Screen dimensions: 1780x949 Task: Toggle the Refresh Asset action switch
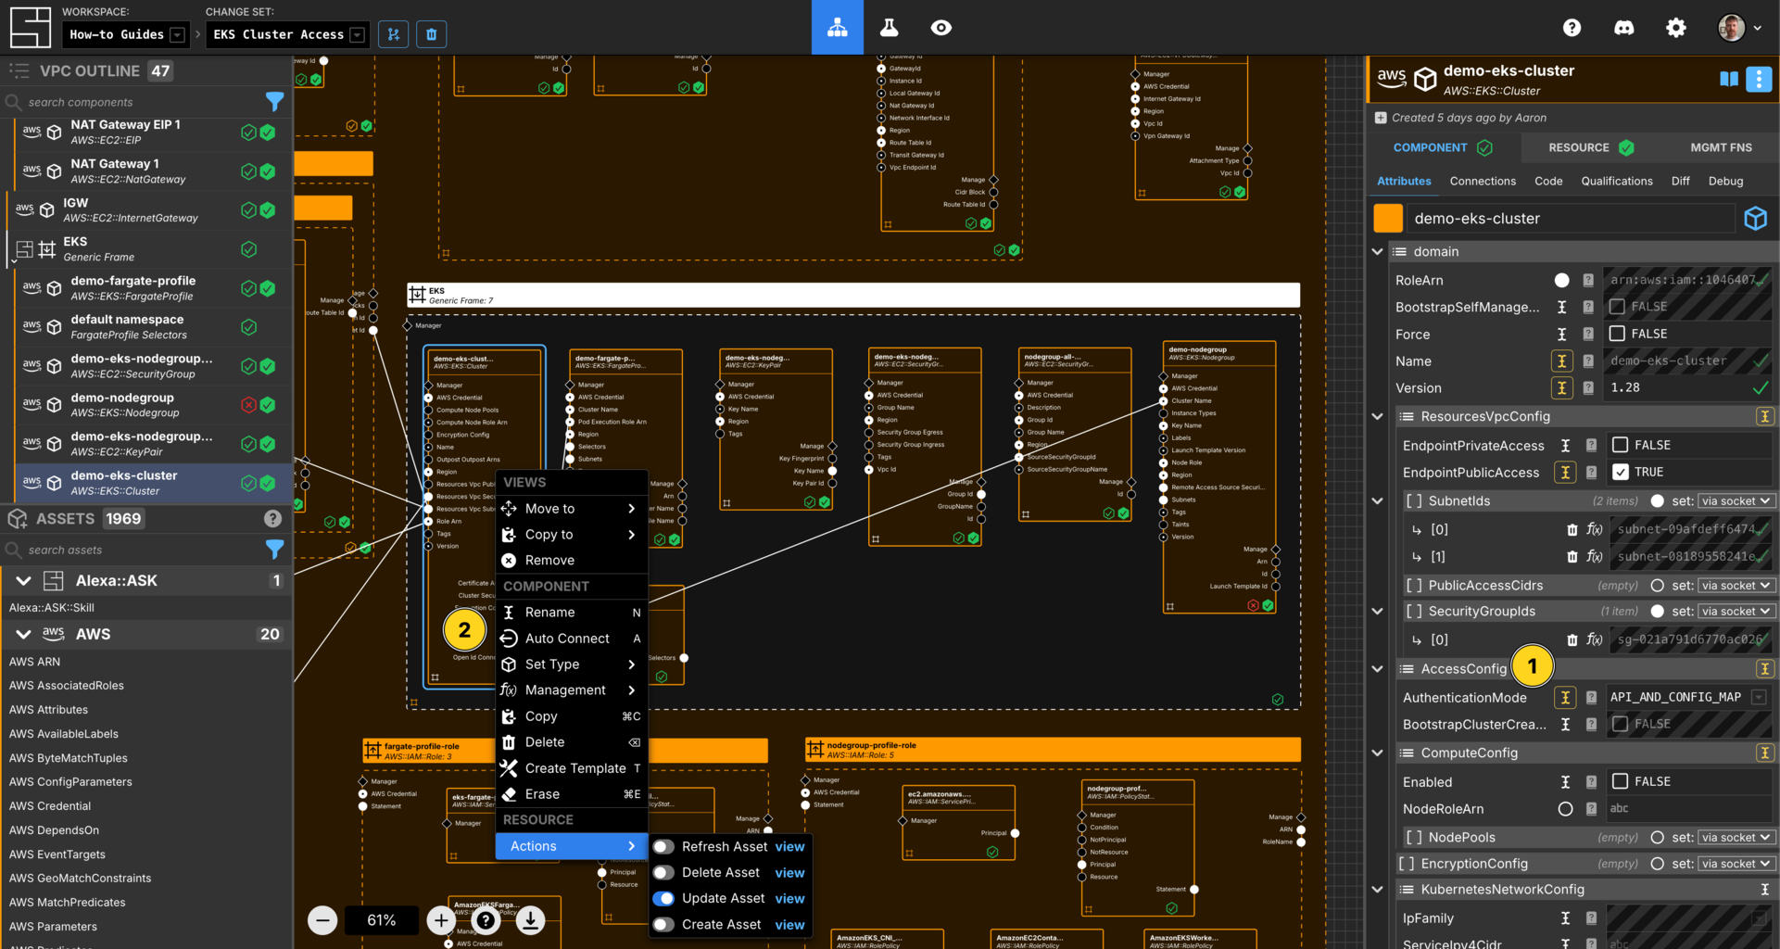[x=663, y=847]
